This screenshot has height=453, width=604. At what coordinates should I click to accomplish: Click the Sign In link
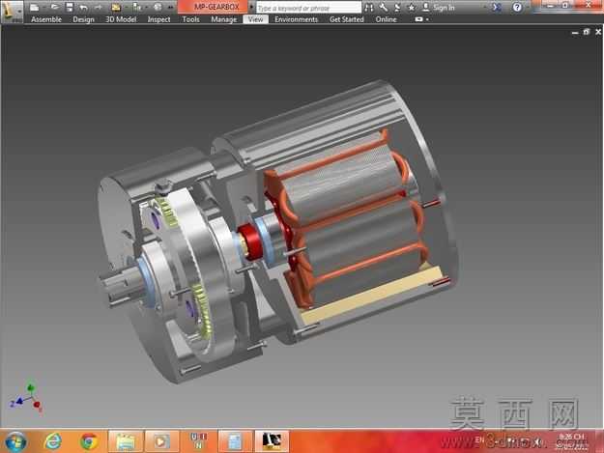(444, 8)
